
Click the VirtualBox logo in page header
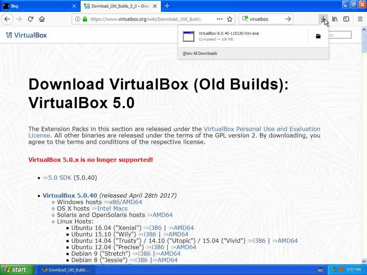click(x=27, y=35)
